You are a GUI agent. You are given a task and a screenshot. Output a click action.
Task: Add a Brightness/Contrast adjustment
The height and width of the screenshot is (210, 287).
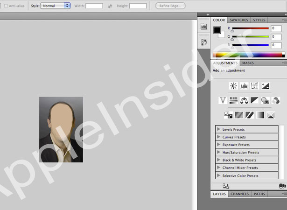pos(233,86)
